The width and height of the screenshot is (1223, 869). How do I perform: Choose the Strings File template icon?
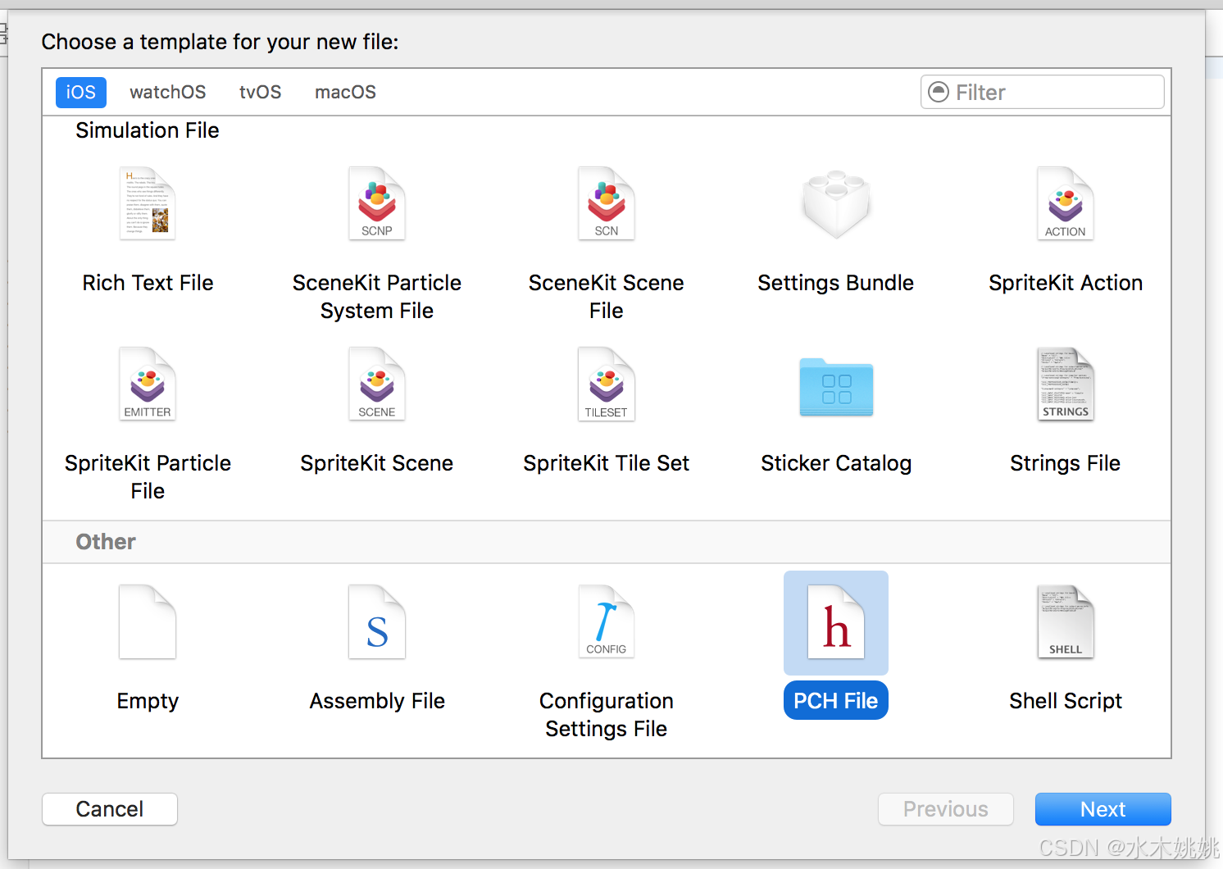pyautogui.click(x=1066, y=384)
